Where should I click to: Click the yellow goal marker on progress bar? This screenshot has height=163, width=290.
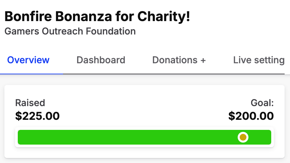coord(243,137)
